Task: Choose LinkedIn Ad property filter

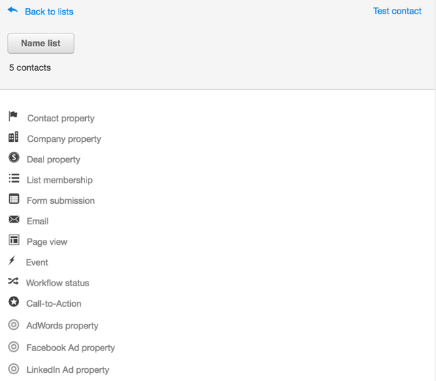Action: [67, 370]
